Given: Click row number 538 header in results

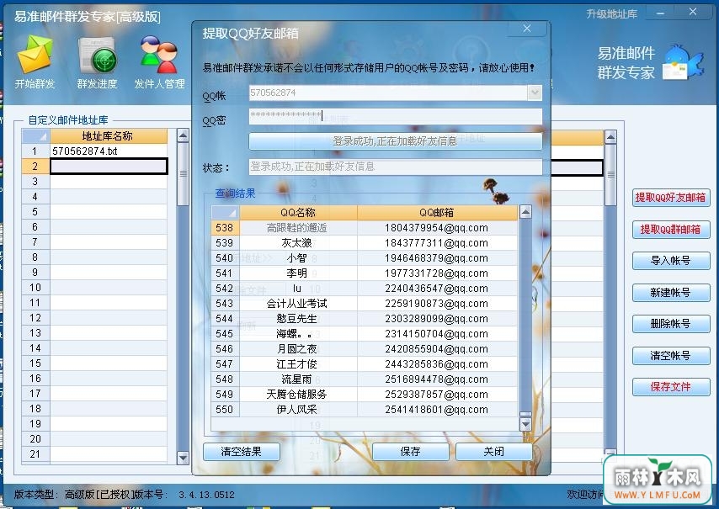Looking at the screenshot, I should click(x=225, y=228).
